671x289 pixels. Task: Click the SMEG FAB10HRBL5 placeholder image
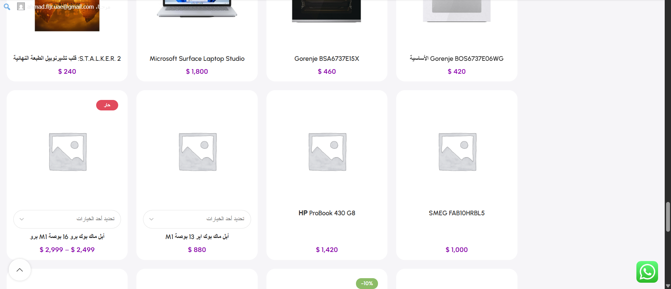pos(457,152)
